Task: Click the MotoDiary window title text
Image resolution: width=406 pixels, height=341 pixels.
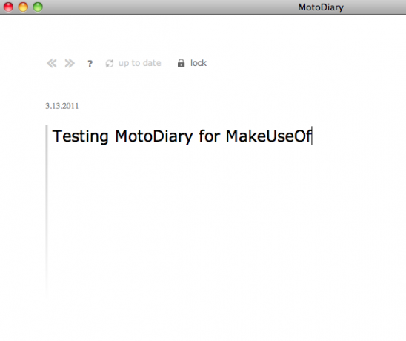Action: tap(321, 7)
